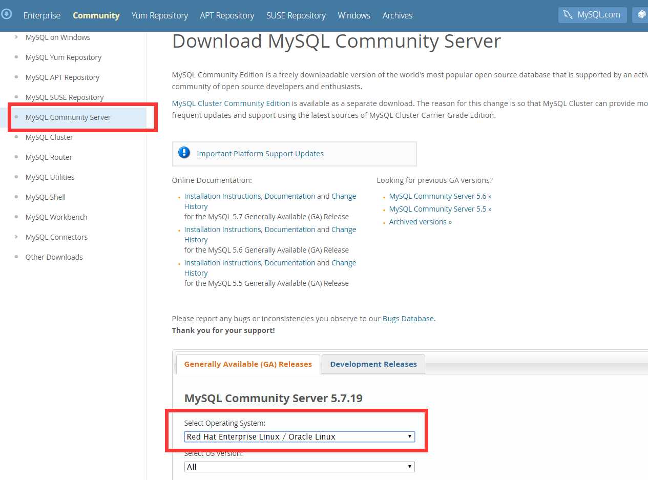The image size is (648, 480).
Task: Open Documentation link for MySQL 5.7
Action: click(x=290, y=196)
